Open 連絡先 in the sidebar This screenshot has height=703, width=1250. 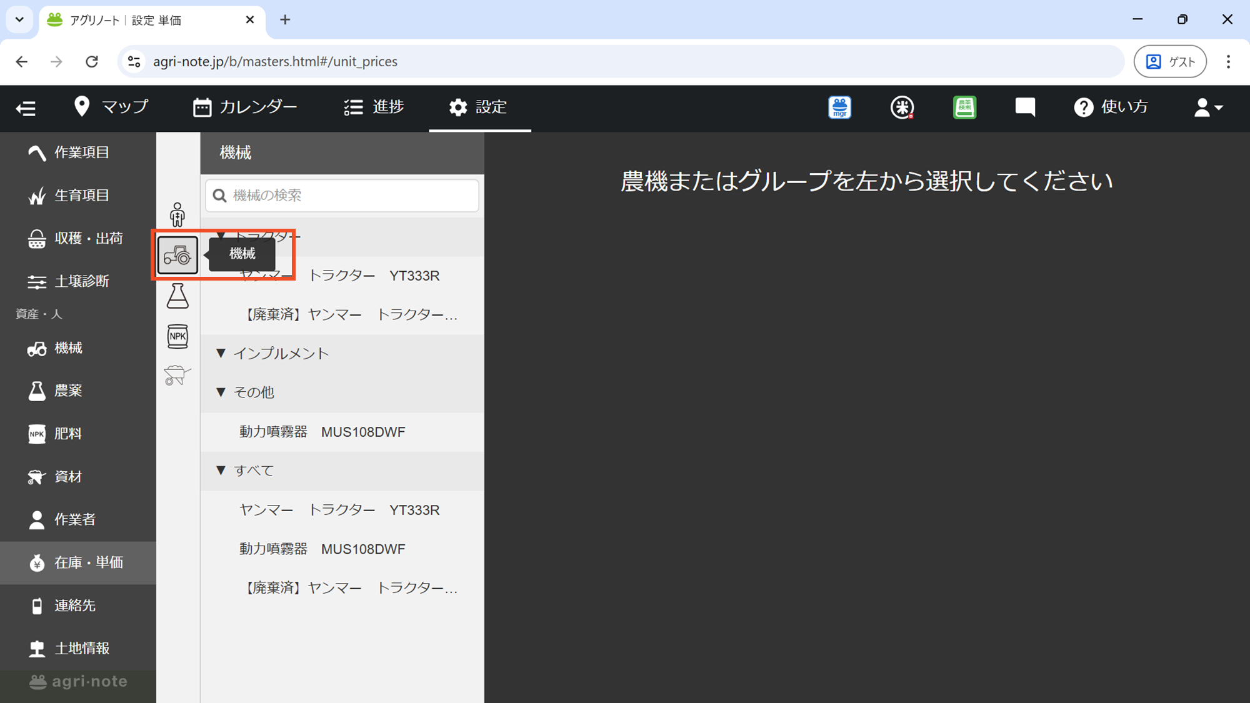[x=78, y=606]
